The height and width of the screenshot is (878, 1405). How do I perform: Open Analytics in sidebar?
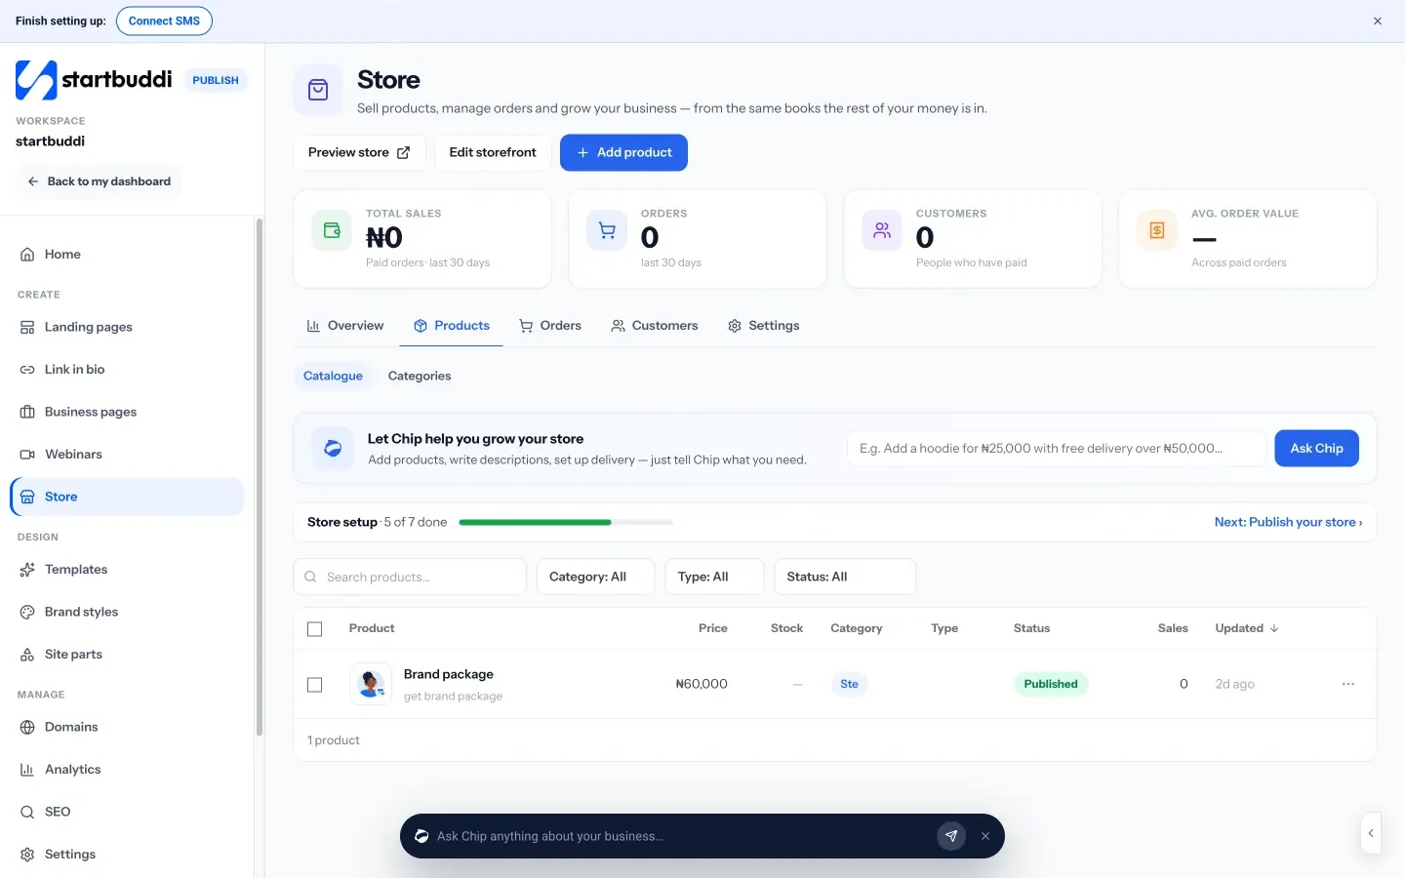pos(127,770)
